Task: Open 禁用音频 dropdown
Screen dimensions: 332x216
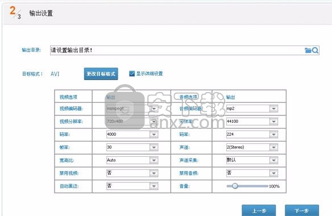Action: [x=273, y=173]
